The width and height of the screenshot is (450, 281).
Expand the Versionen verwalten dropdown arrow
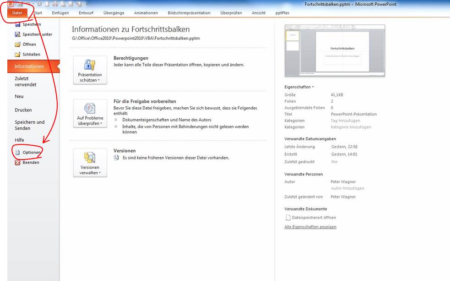point(100,173)
